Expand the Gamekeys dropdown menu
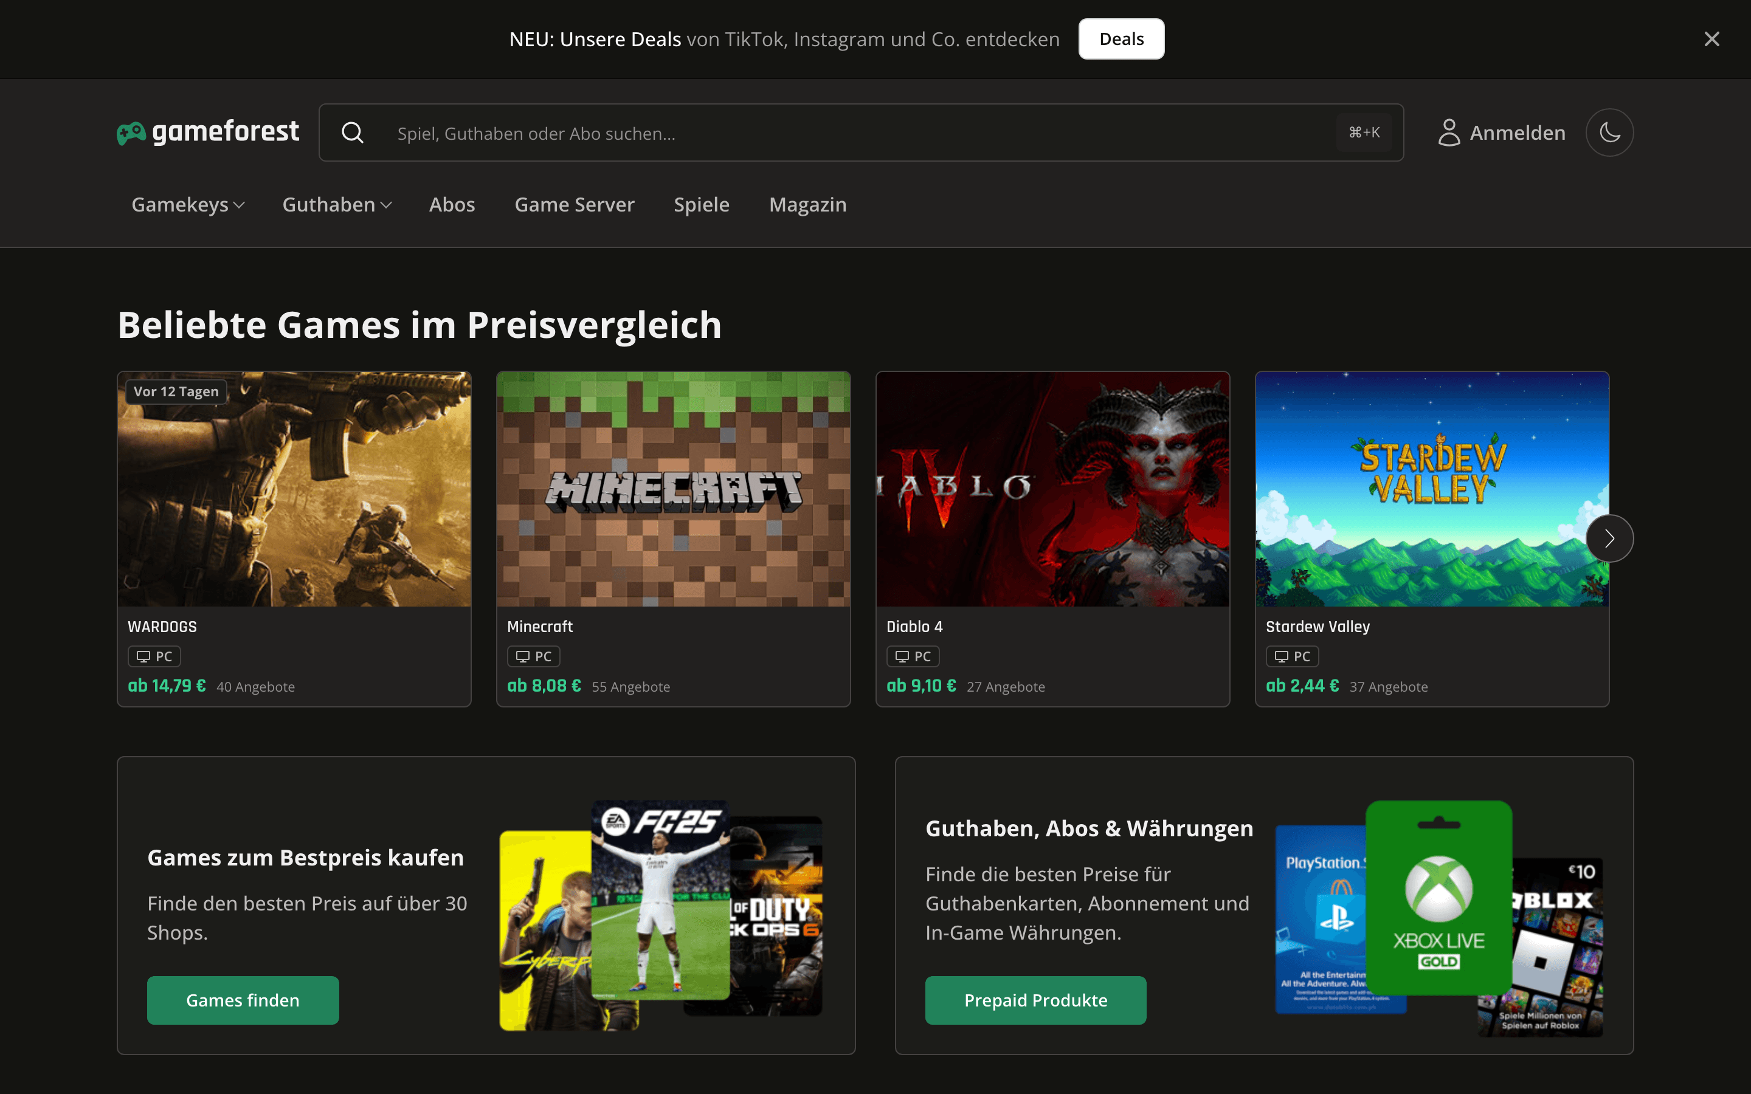Viewport: 1751px width, 1094px height. (x=188, y=205)
